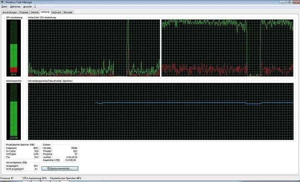Click 'CPU-Auslastung: 54%' in the status bar
Image resolution: width=300 pixels, height=182 pixels.
[x=35, y=178]
